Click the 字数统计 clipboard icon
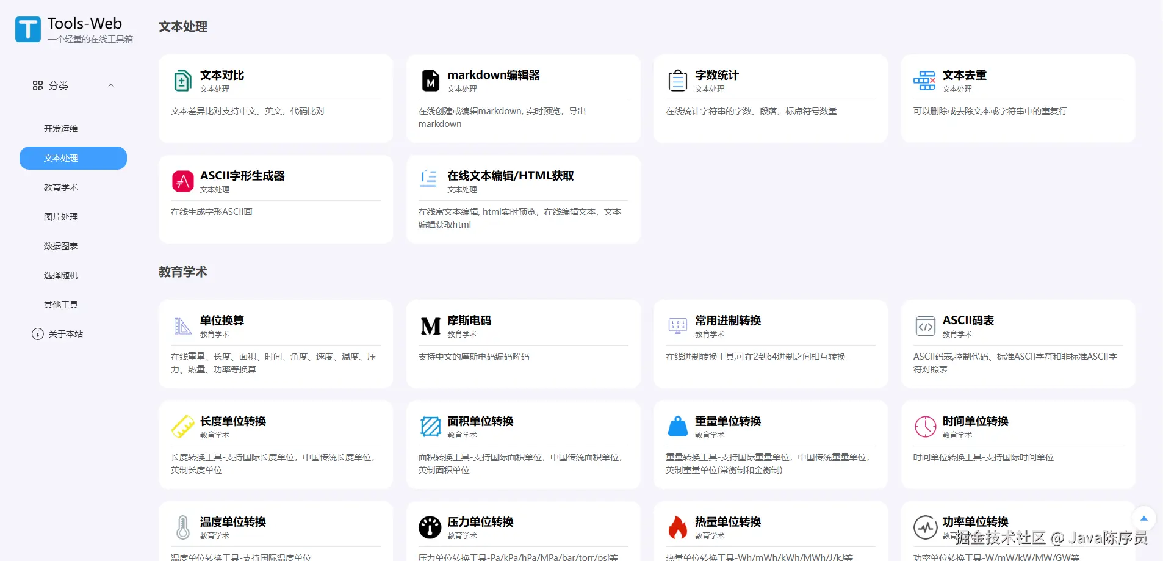Image resolution: width=1163 pixels, height=561 pixels. (677, 81)
